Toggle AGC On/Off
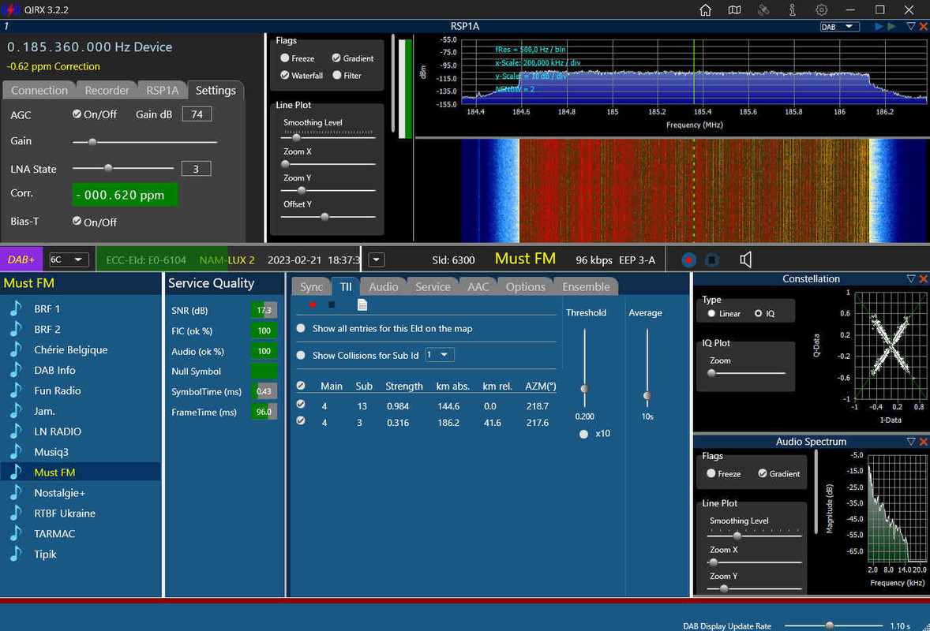This screenshot has height=631, width=930. [77, 114]
